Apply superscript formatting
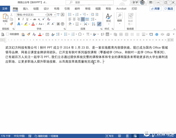This screenshot has height=138, width=176. pos(43,19)
